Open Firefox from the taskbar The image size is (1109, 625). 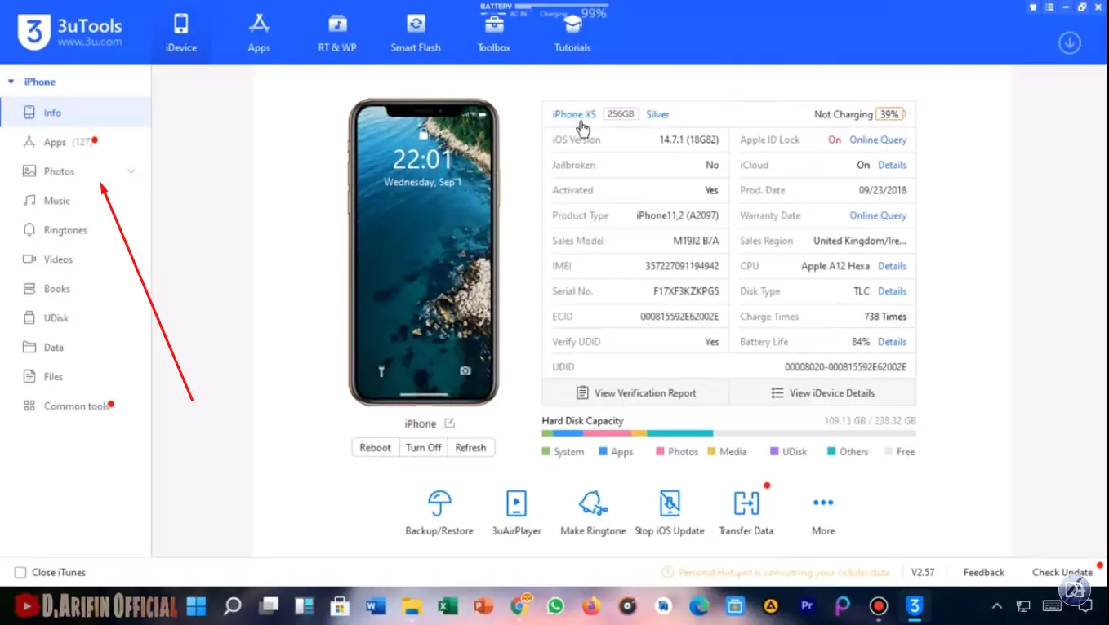[591, 606]
